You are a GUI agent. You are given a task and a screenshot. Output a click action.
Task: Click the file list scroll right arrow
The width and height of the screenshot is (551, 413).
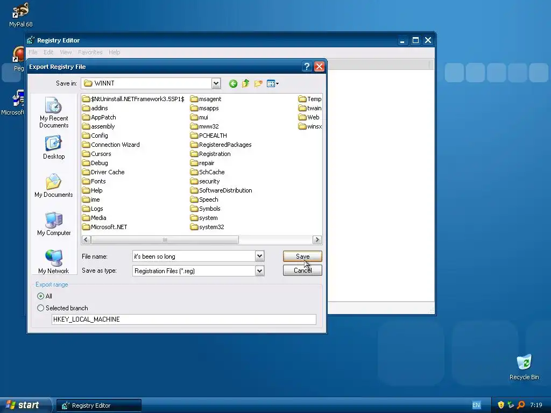pyautogui.click(x=317, y=239)
